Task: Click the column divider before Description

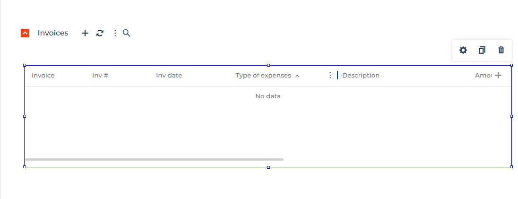Action: point(337,75)
